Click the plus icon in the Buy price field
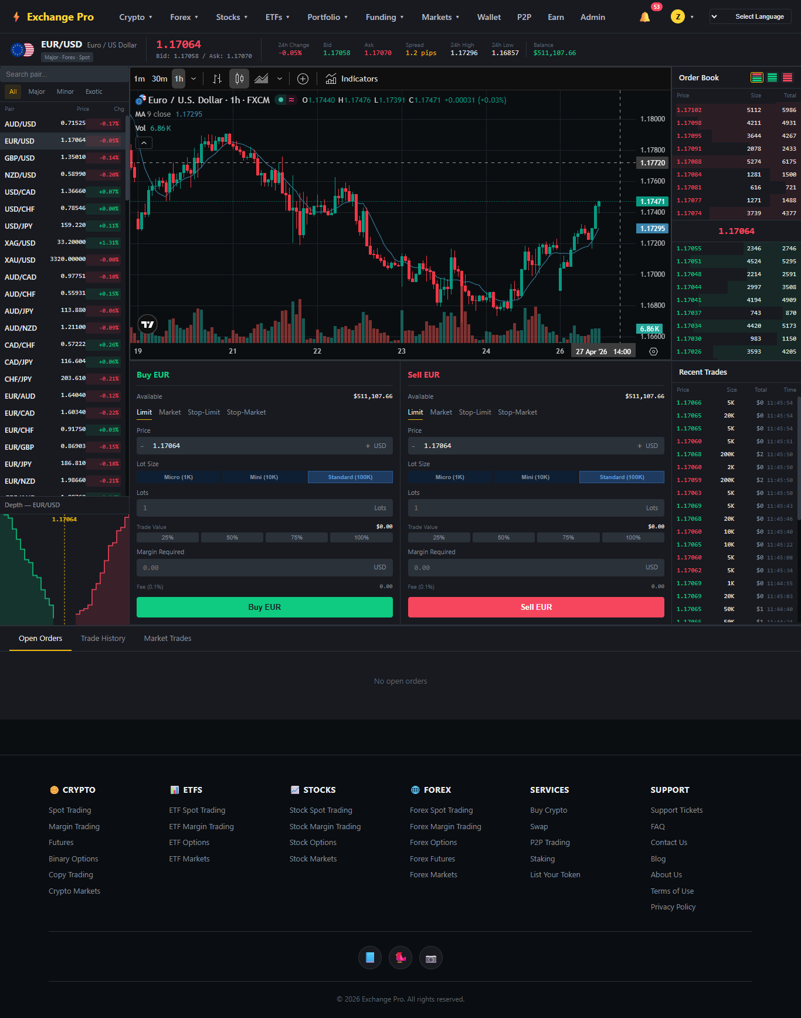801x1018 pixels. pyautogui.click(x=368, y=446)
